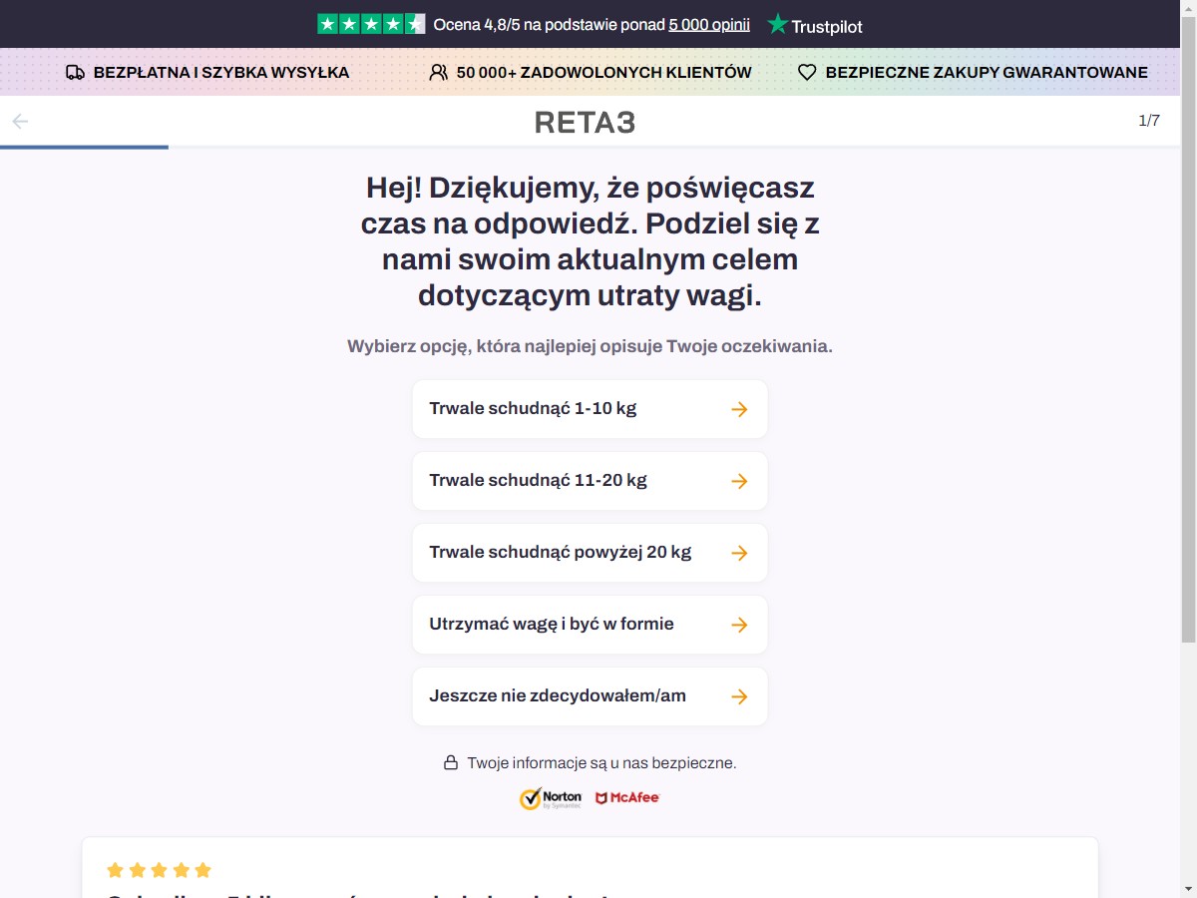Choose the 'Jeszcze nie zdecydowałem/am' option
The width and height of the screenshot is (1197, 898).
click(590, 696)
